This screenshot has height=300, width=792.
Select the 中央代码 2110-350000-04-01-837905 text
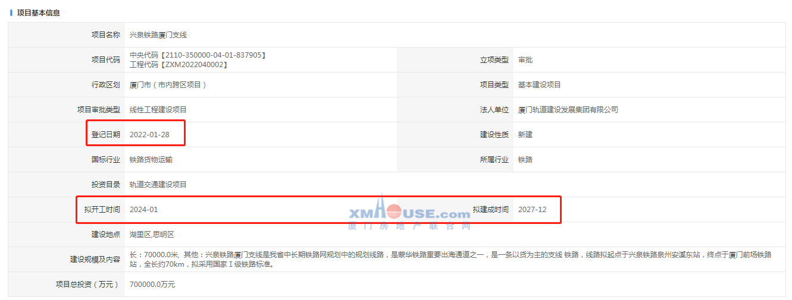point(197,55)
